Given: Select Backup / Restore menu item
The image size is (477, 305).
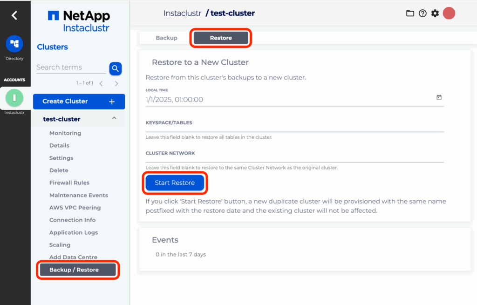Looking at the screenshot, I should (x=78, y=270).
